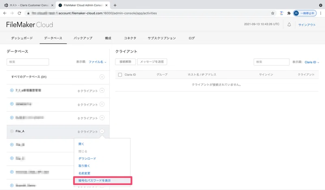
Task: Choose ダウンロード from the File_A menu
Action: pyautogui.click(x=87, y=158)
